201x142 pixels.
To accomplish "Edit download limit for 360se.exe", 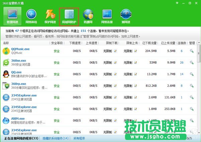I will tap(115, 63).
